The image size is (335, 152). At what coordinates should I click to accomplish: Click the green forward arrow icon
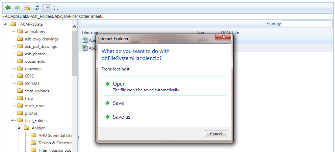17,7
